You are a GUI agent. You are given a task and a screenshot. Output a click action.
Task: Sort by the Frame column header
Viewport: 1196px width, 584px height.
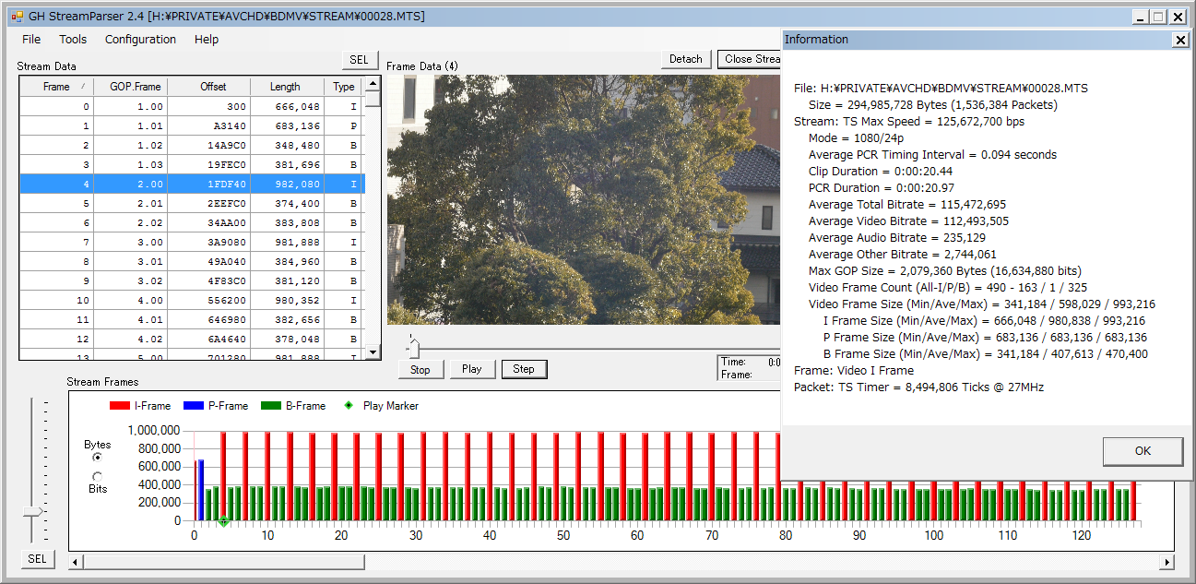click(x=56, y=87)
